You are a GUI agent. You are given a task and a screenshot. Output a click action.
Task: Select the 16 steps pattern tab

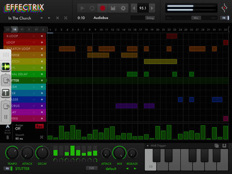(x=15, y=29)
